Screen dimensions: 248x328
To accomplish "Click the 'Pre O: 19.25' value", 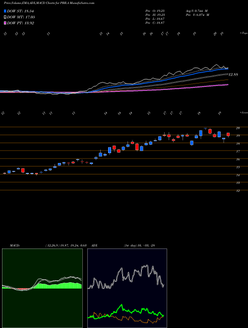I will pos(155,11).
